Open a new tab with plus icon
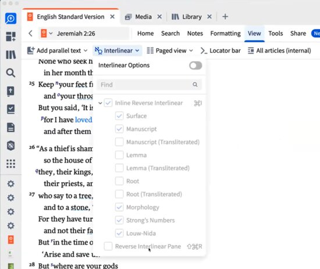This screenshot has width=320, height=269. coord(225,16)
